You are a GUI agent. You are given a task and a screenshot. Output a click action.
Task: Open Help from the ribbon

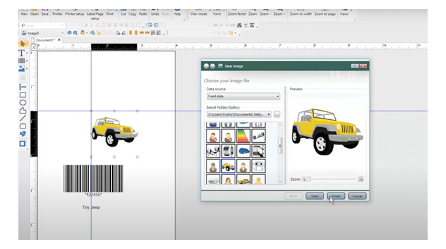pyautogui.click(x=177, y=12)
